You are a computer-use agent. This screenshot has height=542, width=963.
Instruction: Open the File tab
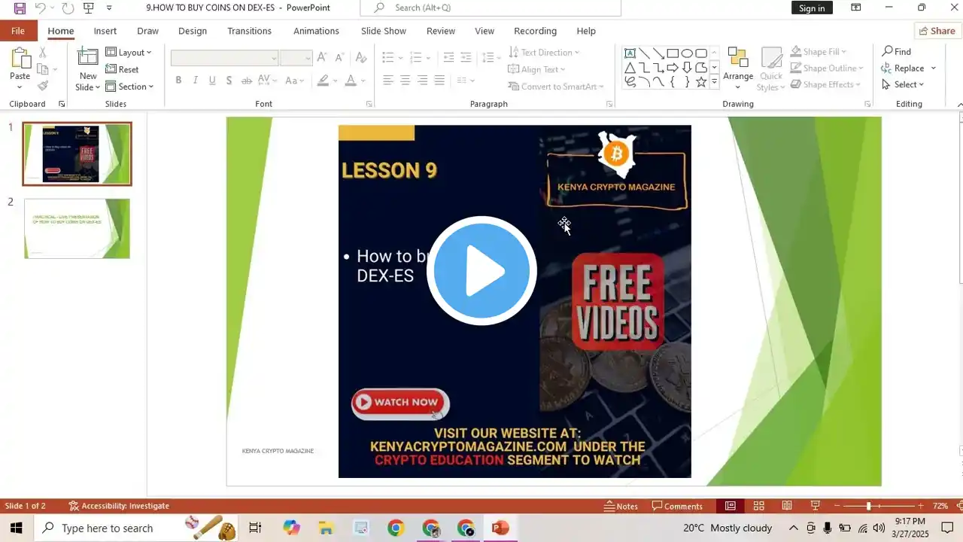pyautogui.click(x=18, y=31)
